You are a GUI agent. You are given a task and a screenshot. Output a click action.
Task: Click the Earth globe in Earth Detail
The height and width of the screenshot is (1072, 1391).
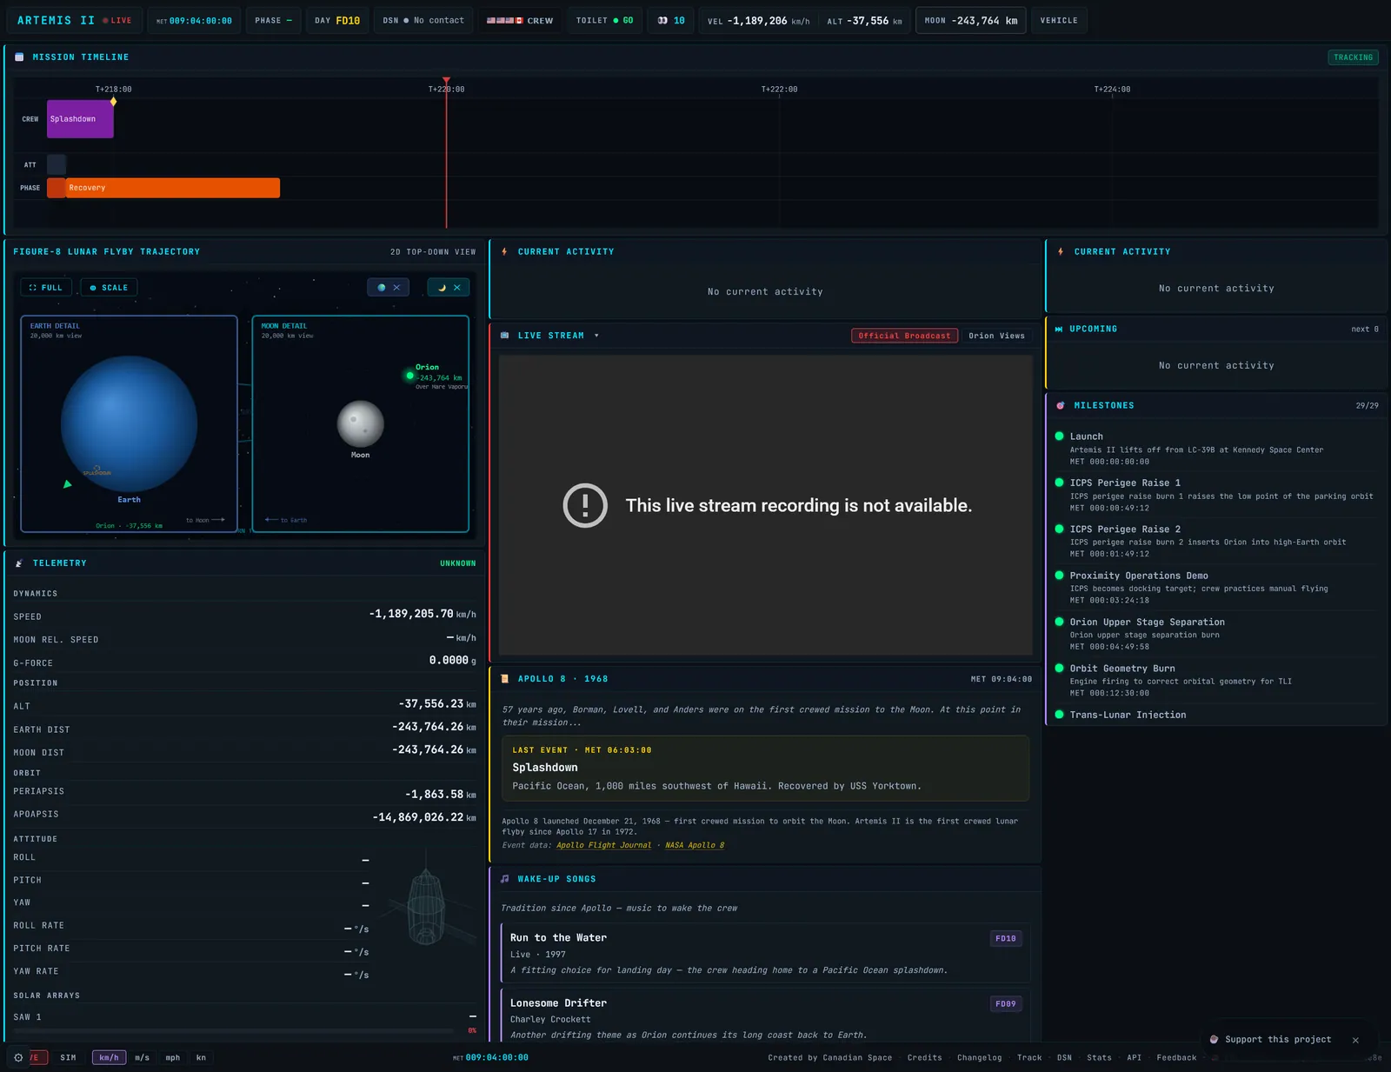(129, 424)
